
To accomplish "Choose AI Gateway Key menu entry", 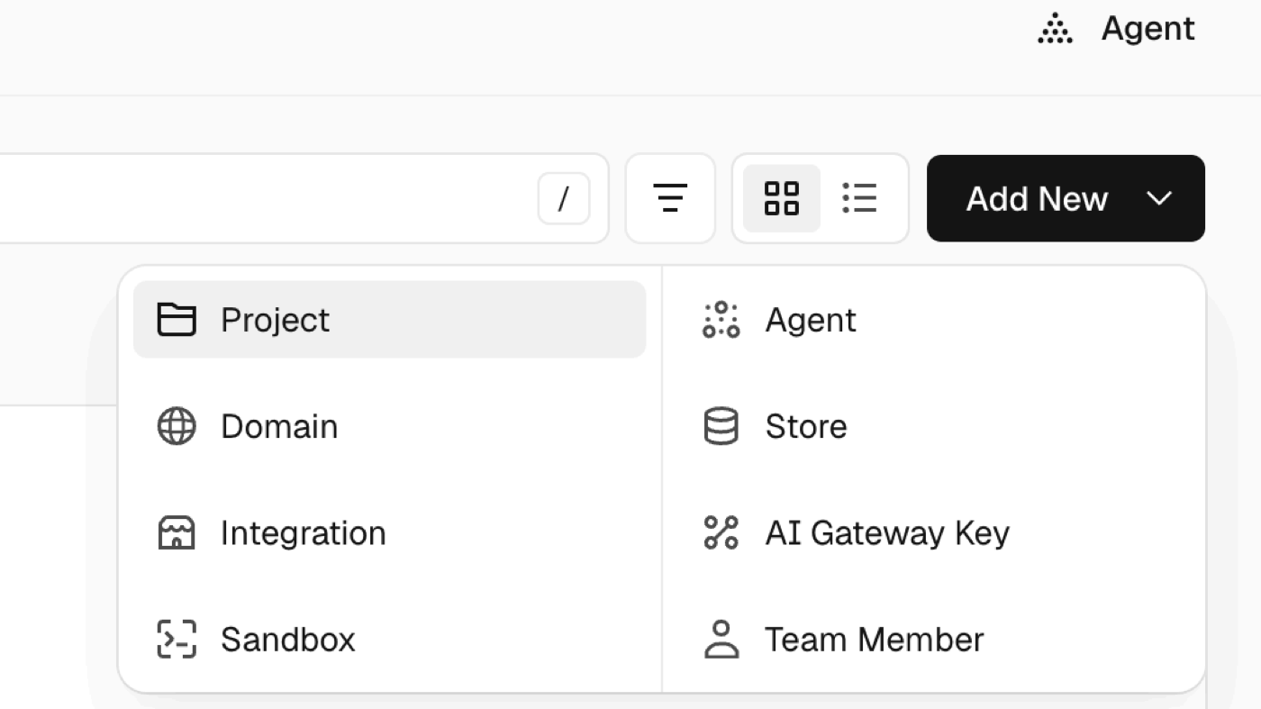I will (x=934, y=532).
